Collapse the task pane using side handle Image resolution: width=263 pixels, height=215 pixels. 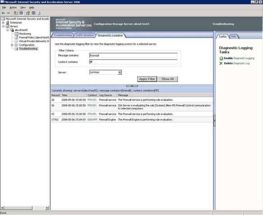(x=214, y=120)
